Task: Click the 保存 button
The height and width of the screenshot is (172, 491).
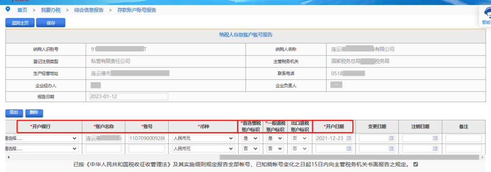Action: pyautogui.click(x=51, y=23)
